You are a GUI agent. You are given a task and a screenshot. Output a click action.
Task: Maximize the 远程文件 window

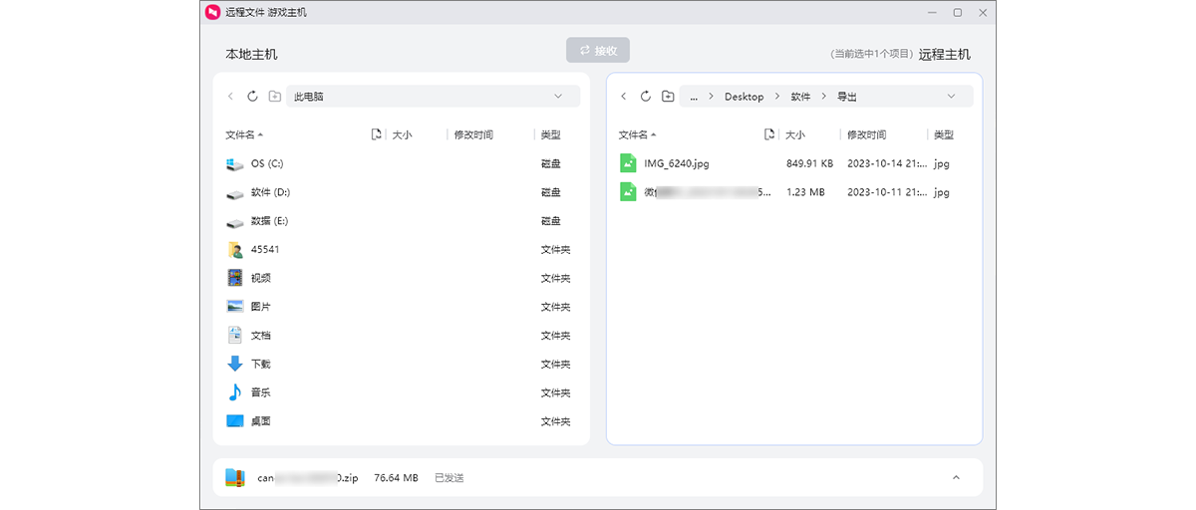click(x=958, y=12)
